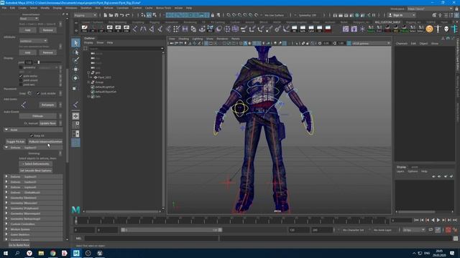
Task: Open the viewport Shading menu
Action: pyautogui.click(x=184, y=39)
